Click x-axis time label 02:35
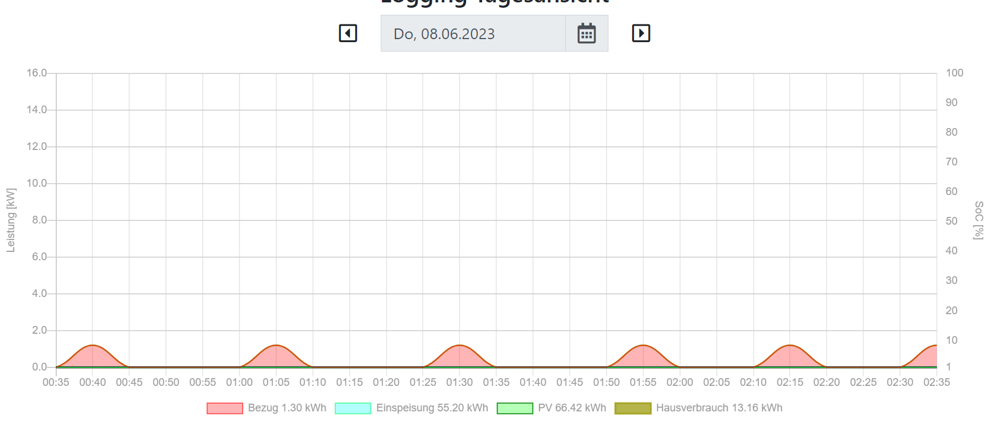The height and width of the screenshot is (425, 985). pyautogui.click(x=936, y=382)
